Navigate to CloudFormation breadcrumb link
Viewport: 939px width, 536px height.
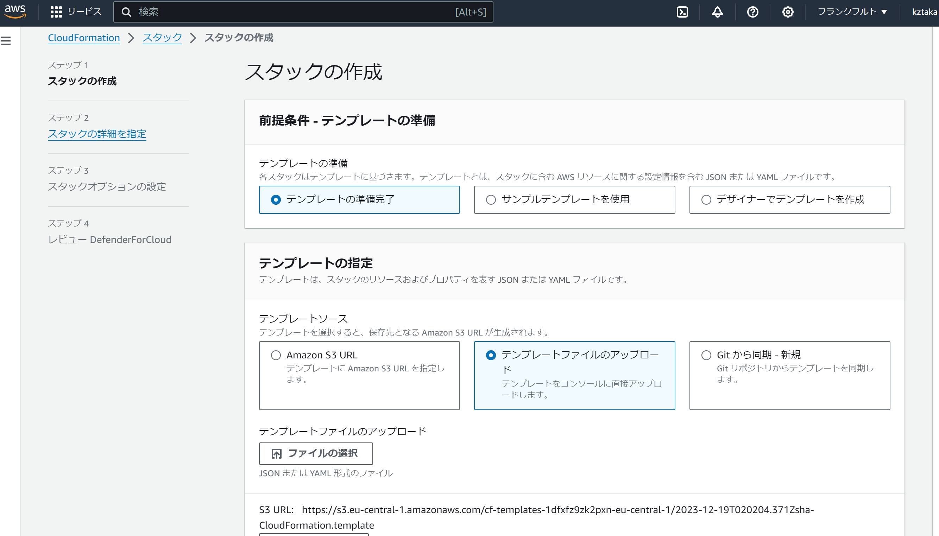click(84, 38)
